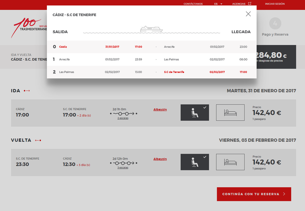Click the +3 día (s) arrival note
This screenshot has height=211, width=305.
[x=83, y=165]
